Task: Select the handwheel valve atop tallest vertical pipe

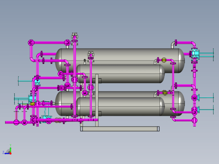Action: pyautogui.click(x=75, y=37)
